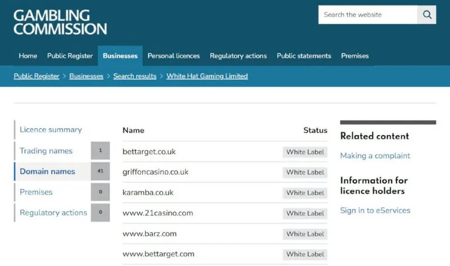The image size is (450, 266).
Task: Click the Status column header
Action: pos(315,131)
